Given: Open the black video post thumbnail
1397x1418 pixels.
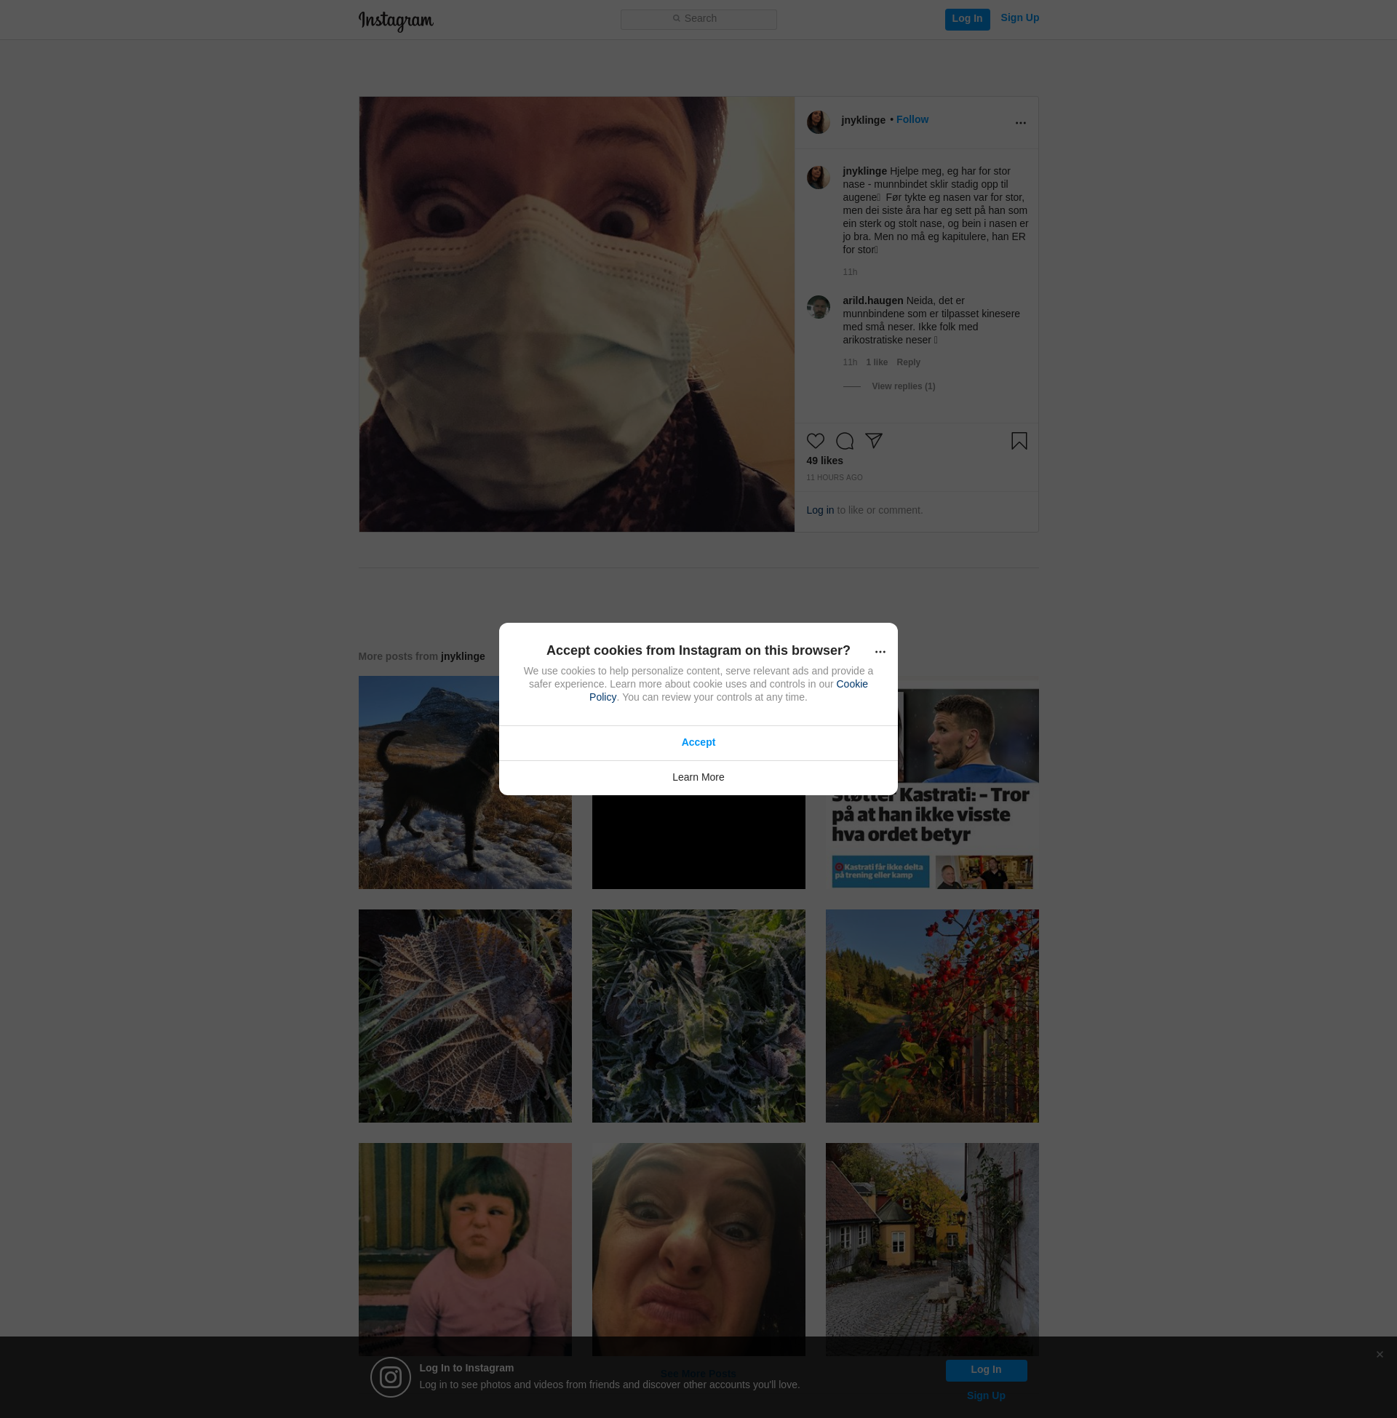Looking at the screenshot, I should [698, 843].
